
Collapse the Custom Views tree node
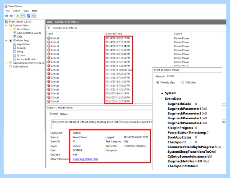[x=7, y=26]
